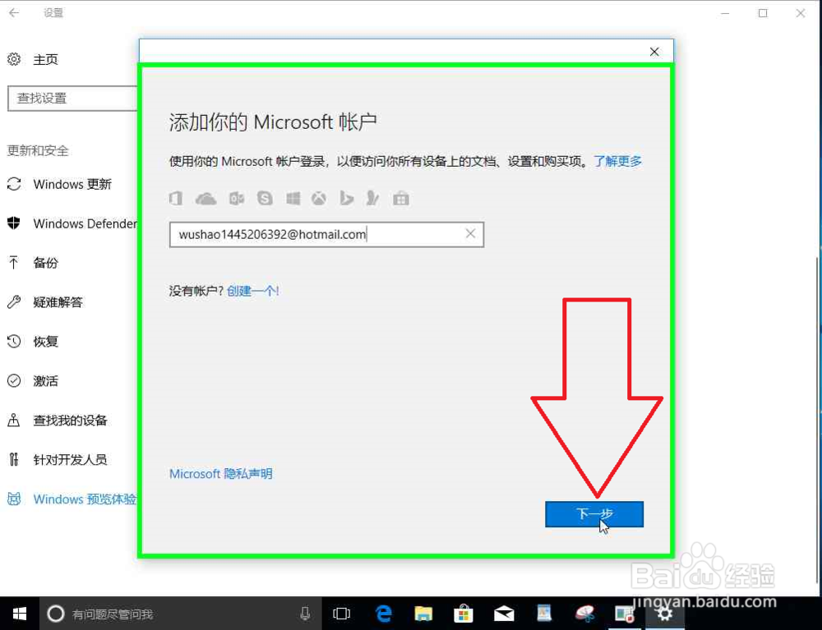
Task: Click the Skype service icon
Action: tap(265, 199)
